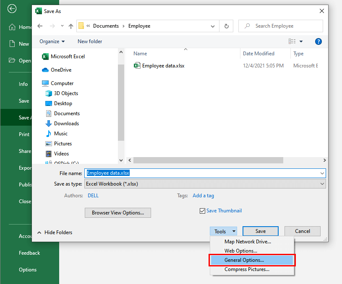Open 3D Objects folder in sidebar
The height and width of the screenshot is (284, 342).
click(66, 93)
